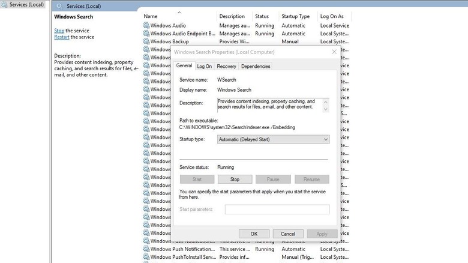Go to the Dependencies tab
468x263 pixels.
point(256,66)
